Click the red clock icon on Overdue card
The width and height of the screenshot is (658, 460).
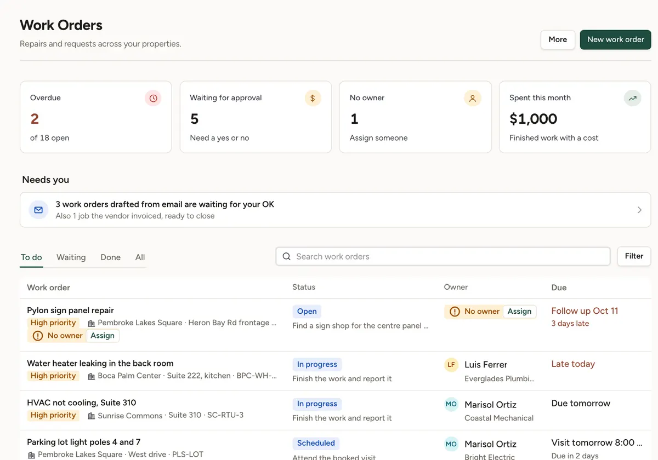153,98
